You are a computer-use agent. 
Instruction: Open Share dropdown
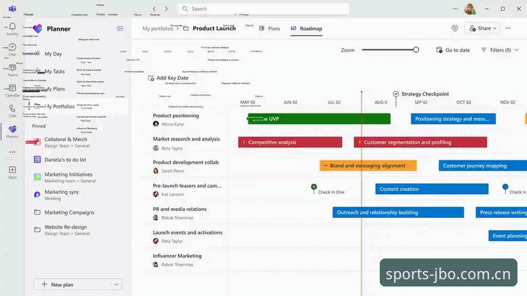coord(483,28)
